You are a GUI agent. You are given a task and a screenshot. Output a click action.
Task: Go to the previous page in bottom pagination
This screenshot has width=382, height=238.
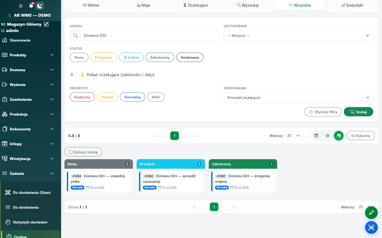pyautogui.click(x=204, y=207)
